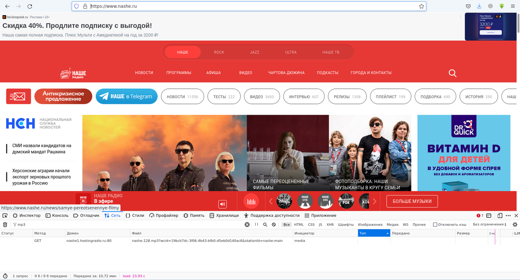Open the red envelope subscribe icon
This screenshot has height=280, width=520.
pyautogui.click(x=19, y=96)
